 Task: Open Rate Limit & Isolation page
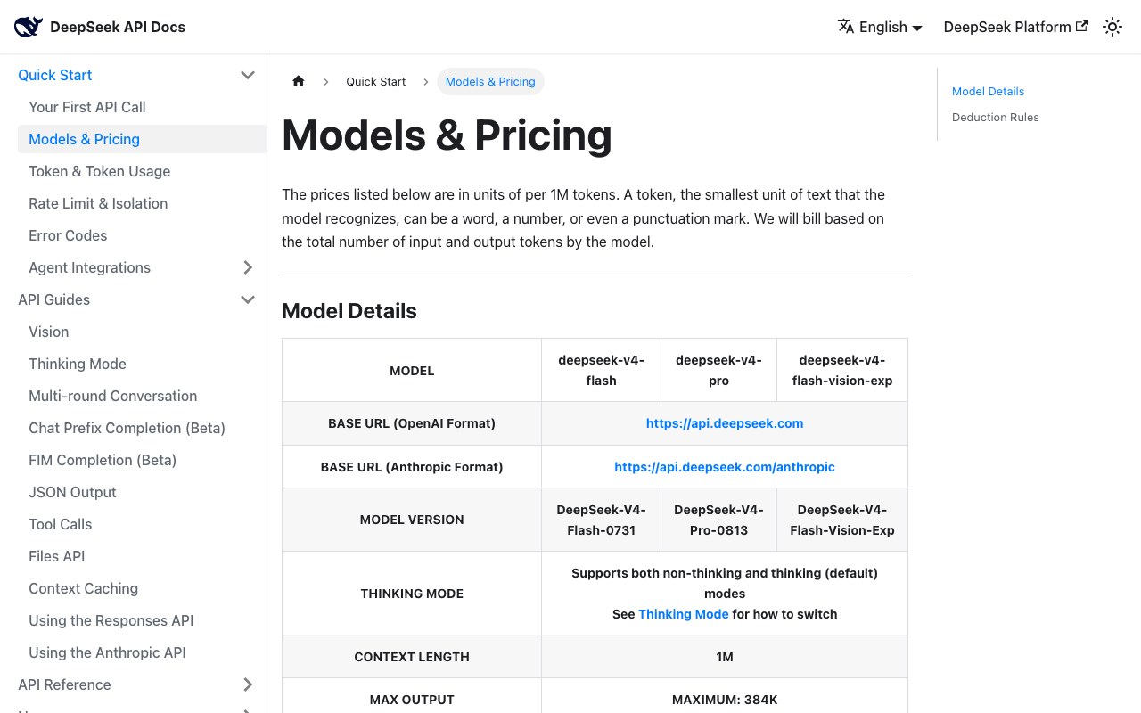(98, 203)
